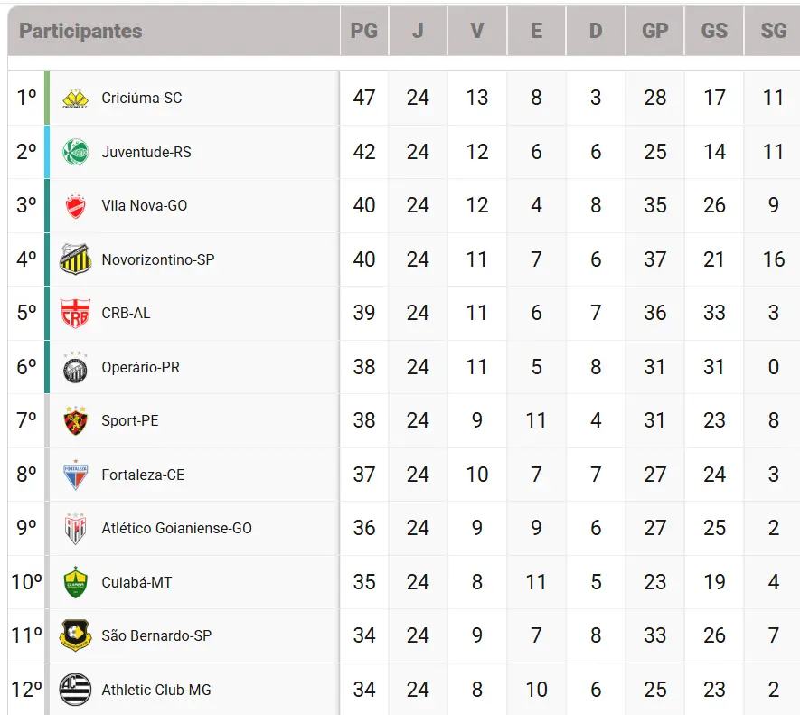The height and width of the screenshot is (715, 800).
Task: Click the São Bernardo-SP crest
Action: [76, 635]
